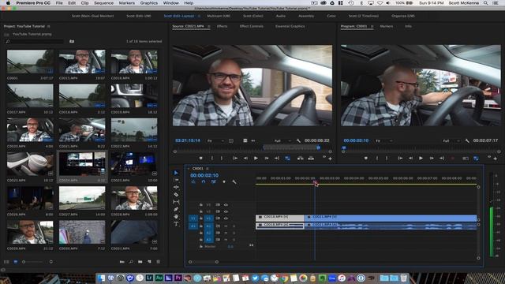Image resolution: width=505 pixels, height=284 pixels.
Task: Toggle Snap in the timeline header
Action: click(x=204, y=182)
